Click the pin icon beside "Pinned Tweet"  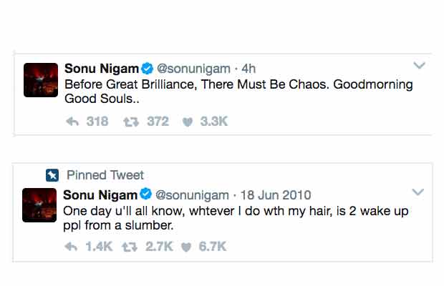click(52, 175)
